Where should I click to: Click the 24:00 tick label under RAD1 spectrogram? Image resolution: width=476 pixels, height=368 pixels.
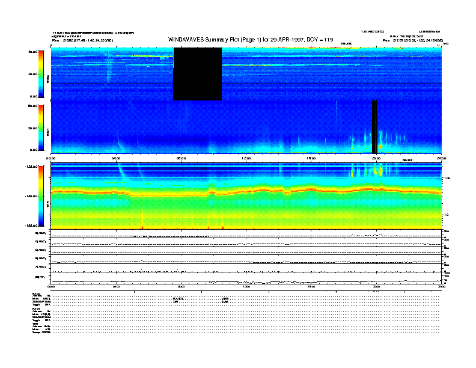click(441, 158)
